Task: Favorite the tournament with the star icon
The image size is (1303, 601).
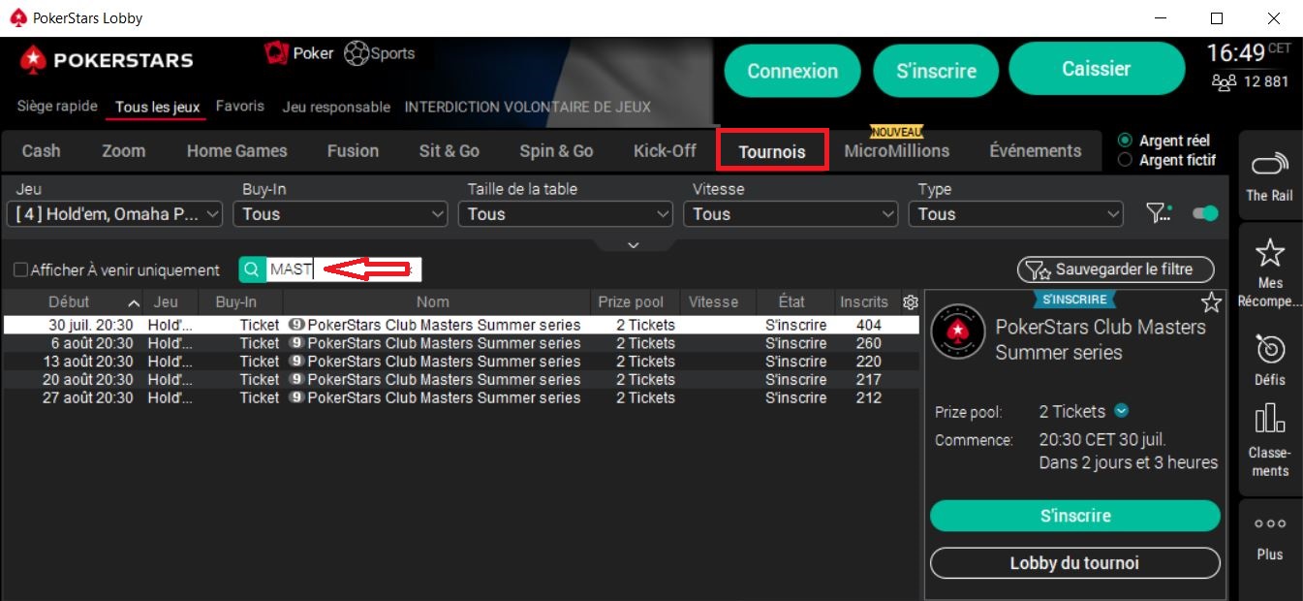Action: pyautogui.click(x=1211, y=303)
